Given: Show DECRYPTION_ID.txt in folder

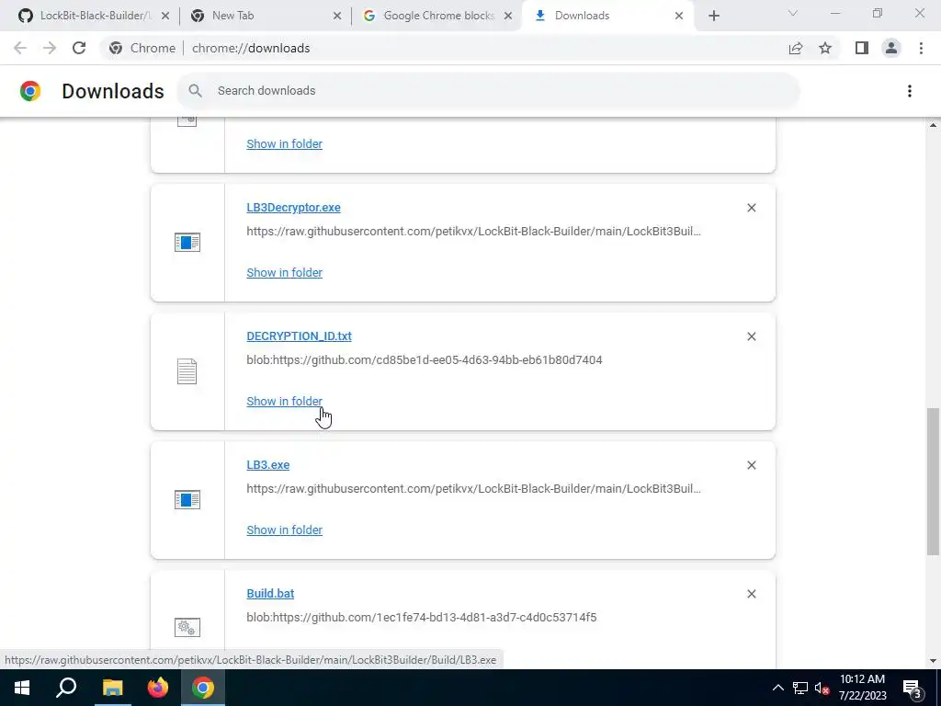Looking at the screenshot, I should point(285,401).
